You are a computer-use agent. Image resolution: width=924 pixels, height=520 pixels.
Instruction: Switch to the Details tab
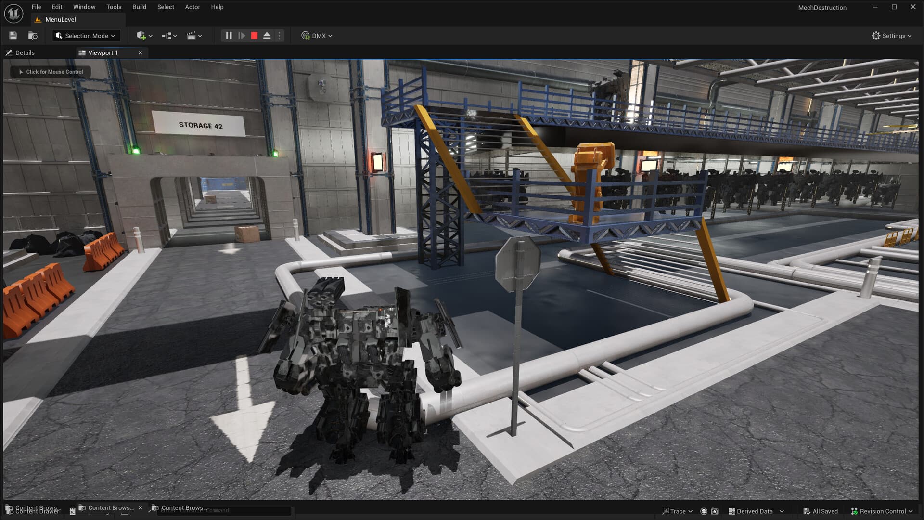click(24, 52)
